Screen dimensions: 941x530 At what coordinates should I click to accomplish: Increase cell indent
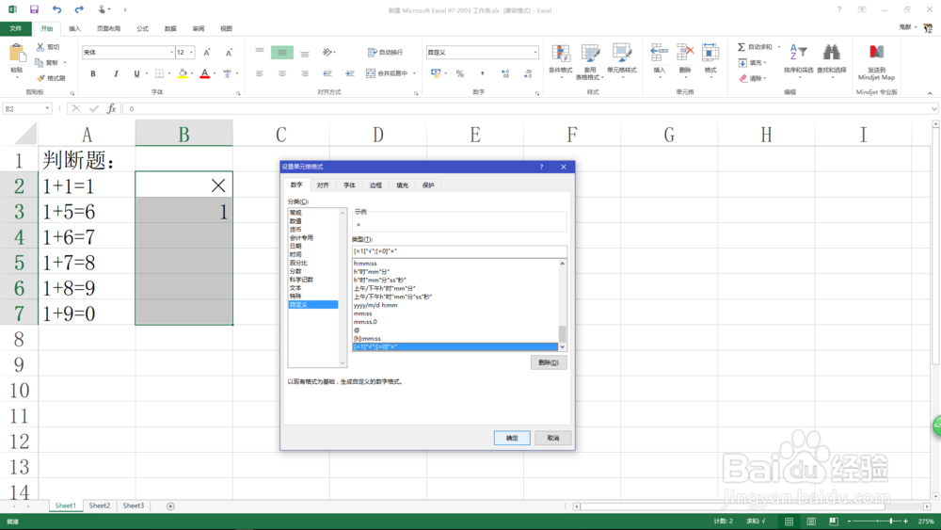(x=350, y=73)
